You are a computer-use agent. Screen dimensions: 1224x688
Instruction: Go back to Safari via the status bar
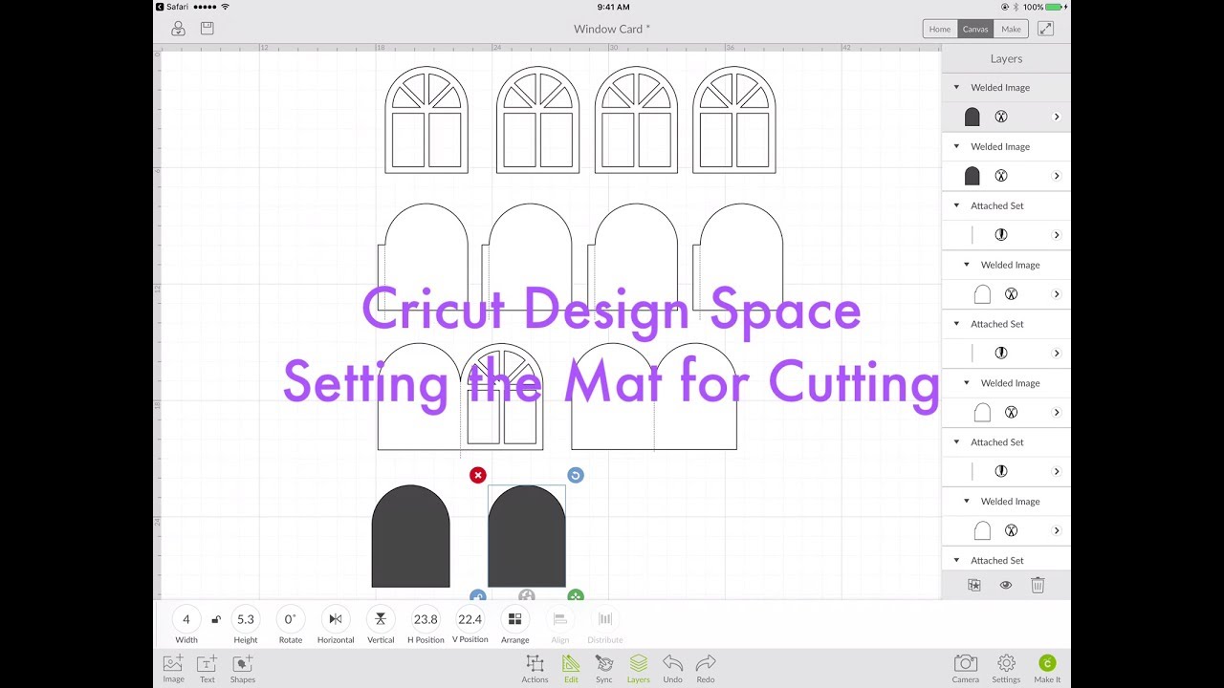[171, 7]
